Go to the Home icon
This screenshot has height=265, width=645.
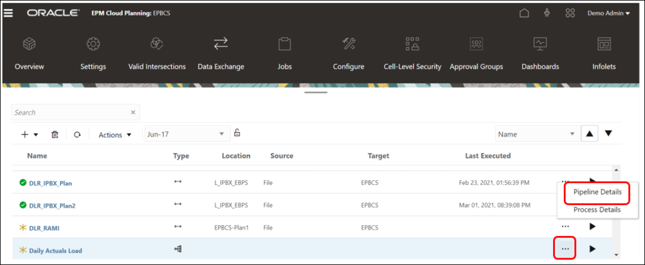[x=523, y=13]
